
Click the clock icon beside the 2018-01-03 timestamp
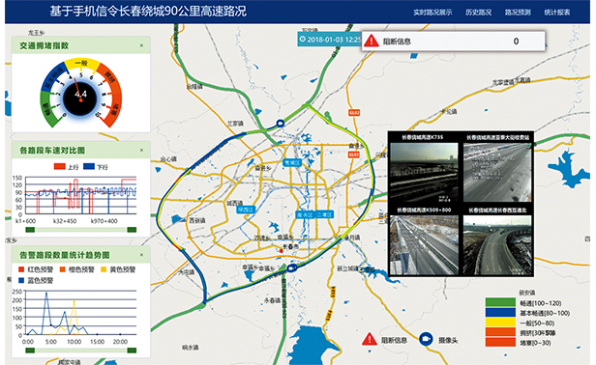[303, 39]
